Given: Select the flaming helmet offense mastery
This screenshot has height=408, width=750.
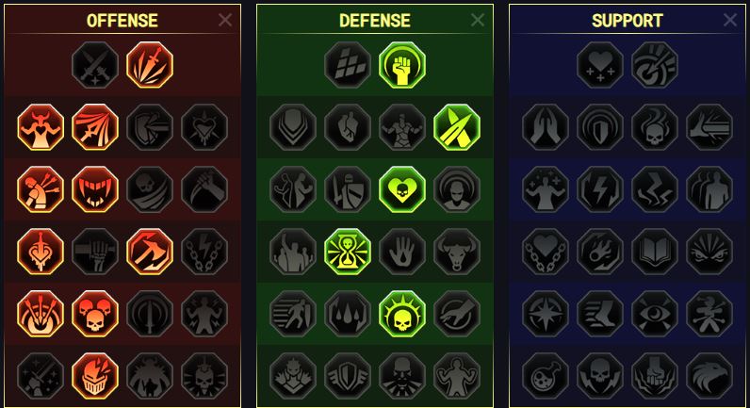Looking at the screenshot, I should 95,376.
